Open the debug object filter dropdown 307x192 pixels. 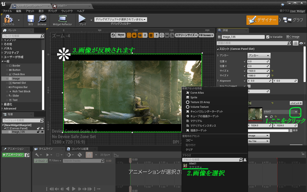(x=121, y=19)
